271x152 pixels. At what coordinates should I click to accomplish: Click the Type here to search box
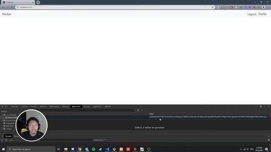click(x=31, y=149)
